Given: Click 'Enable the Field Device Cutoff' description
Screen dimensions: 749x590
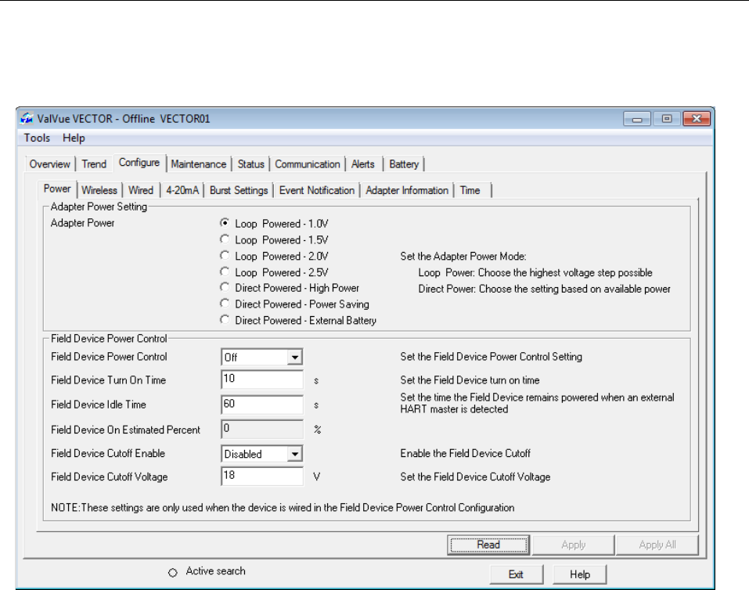Looking at the screenshot, I should [x=465, y=453].
